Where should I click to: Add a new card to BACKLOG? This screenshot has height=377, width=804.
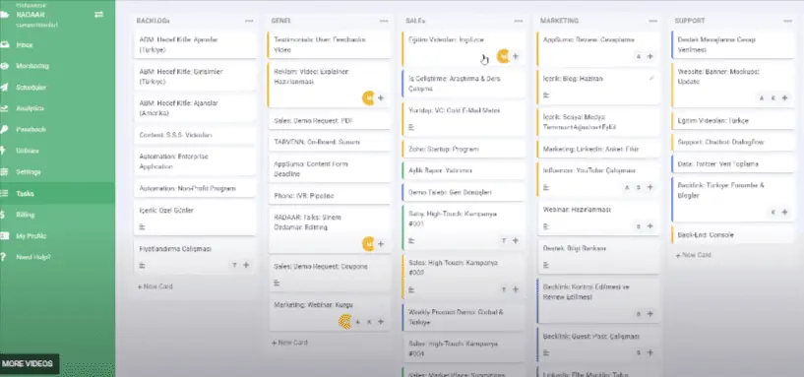pyautogui.click(x=155, y=286)
